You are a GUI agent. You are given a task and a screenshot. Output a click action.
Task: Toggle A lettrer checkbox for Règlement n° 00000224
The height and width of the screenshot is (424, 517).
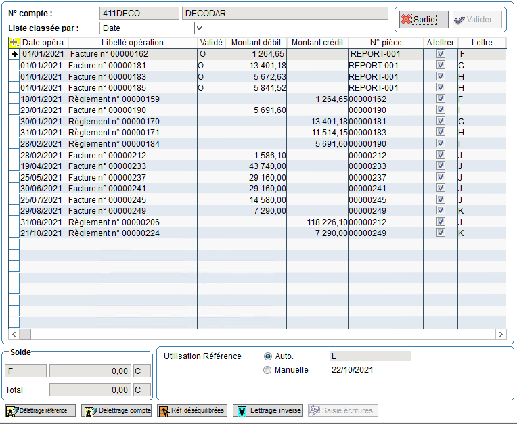pos(441,233)
